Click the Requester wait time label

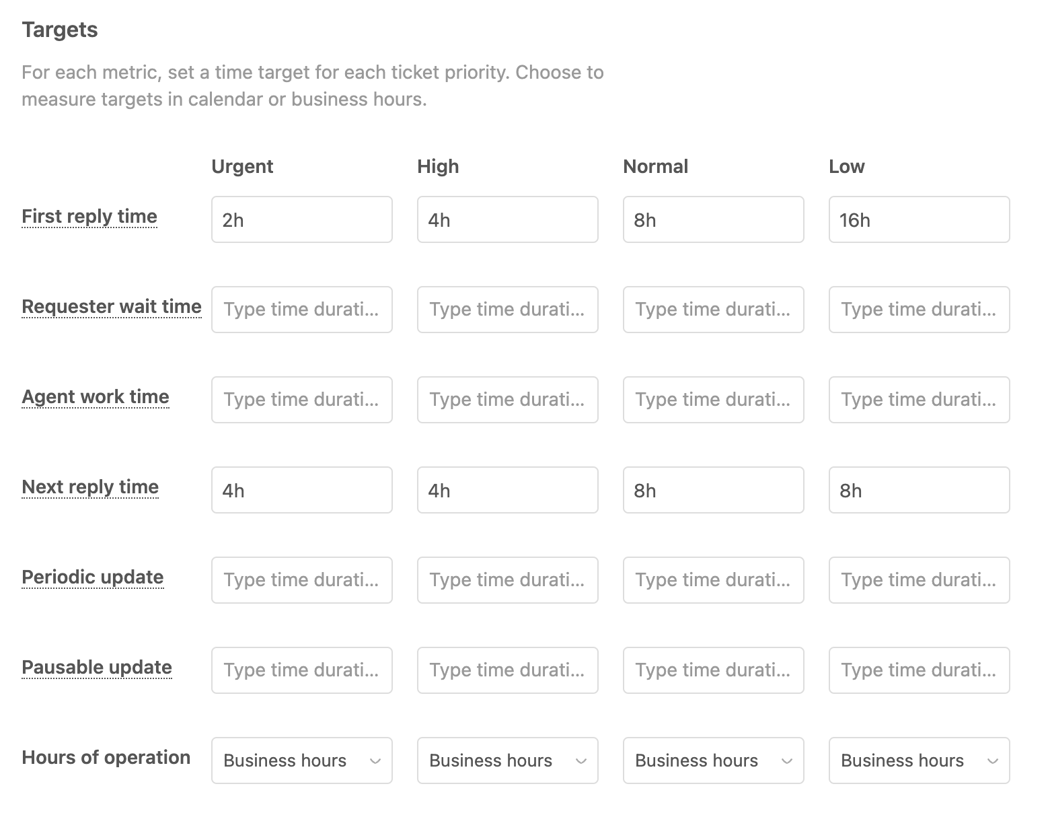112,307
